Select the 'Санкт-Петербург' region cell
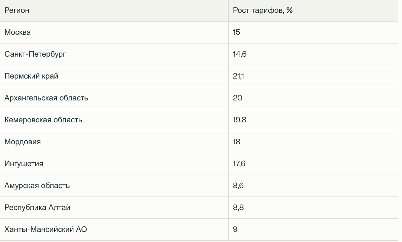 click(x=35, y=54)
